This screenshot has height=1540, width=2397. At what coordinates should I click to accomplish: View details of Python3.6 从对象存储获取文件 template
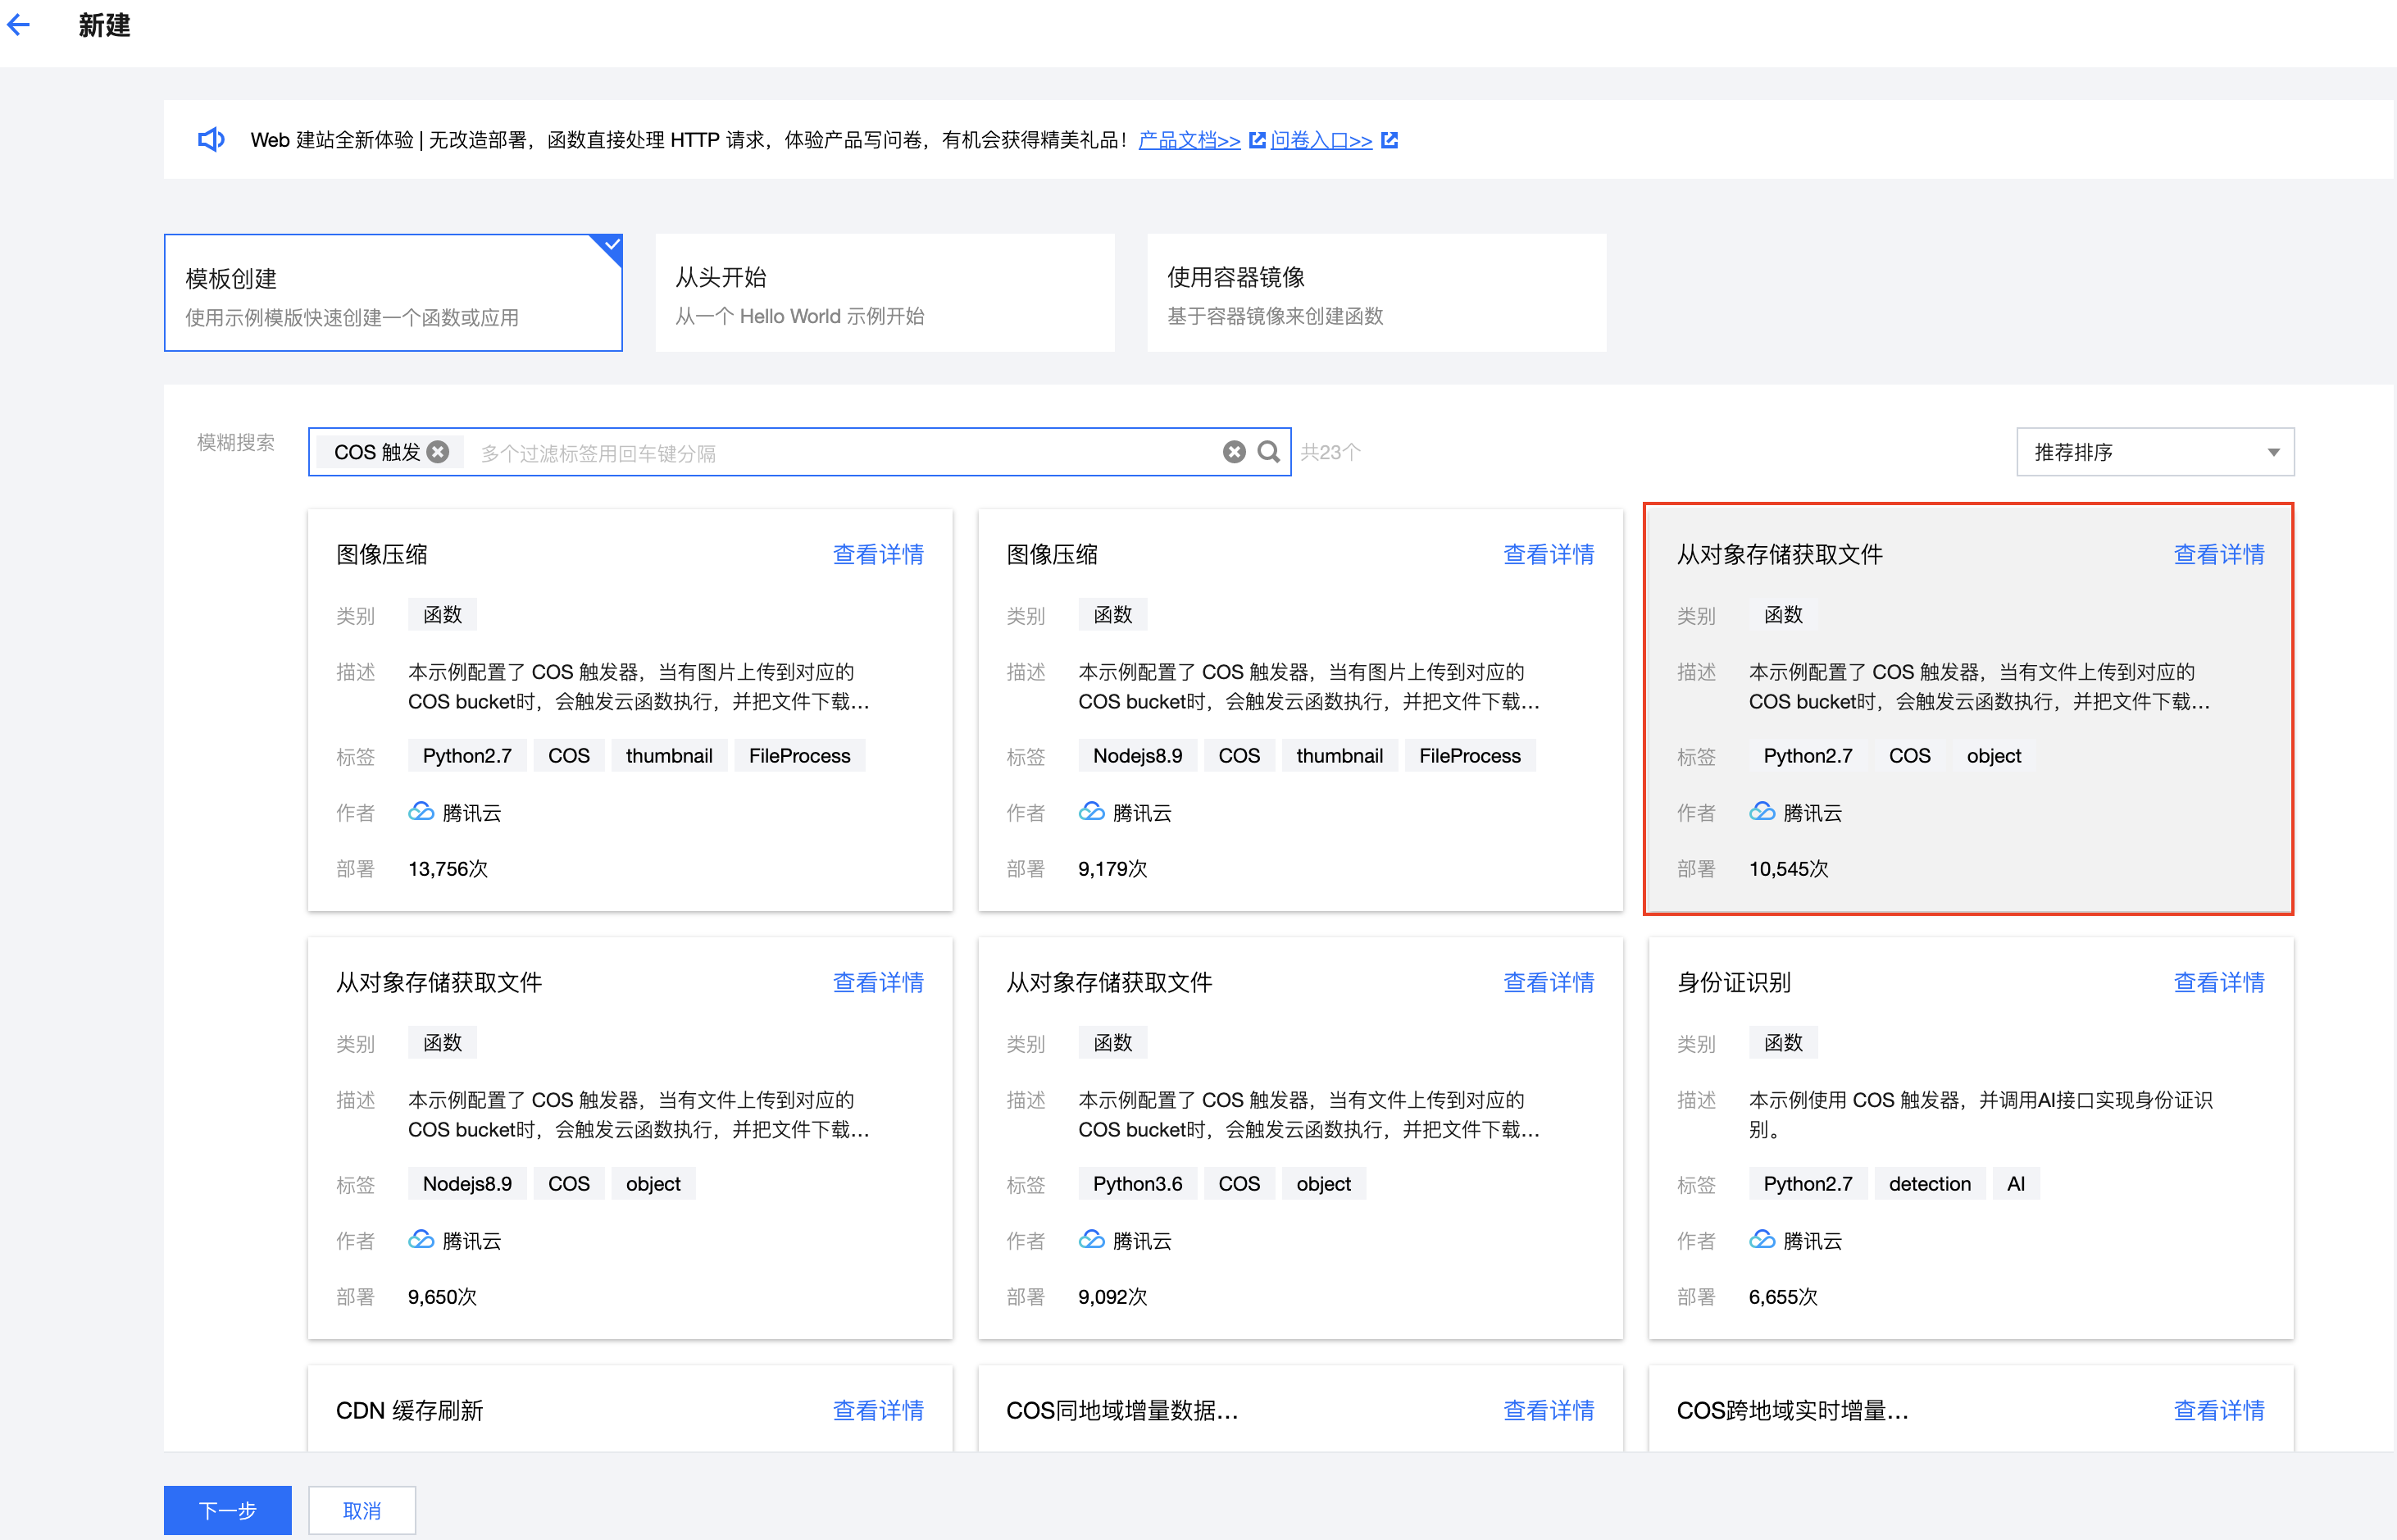pos(1549,982)
